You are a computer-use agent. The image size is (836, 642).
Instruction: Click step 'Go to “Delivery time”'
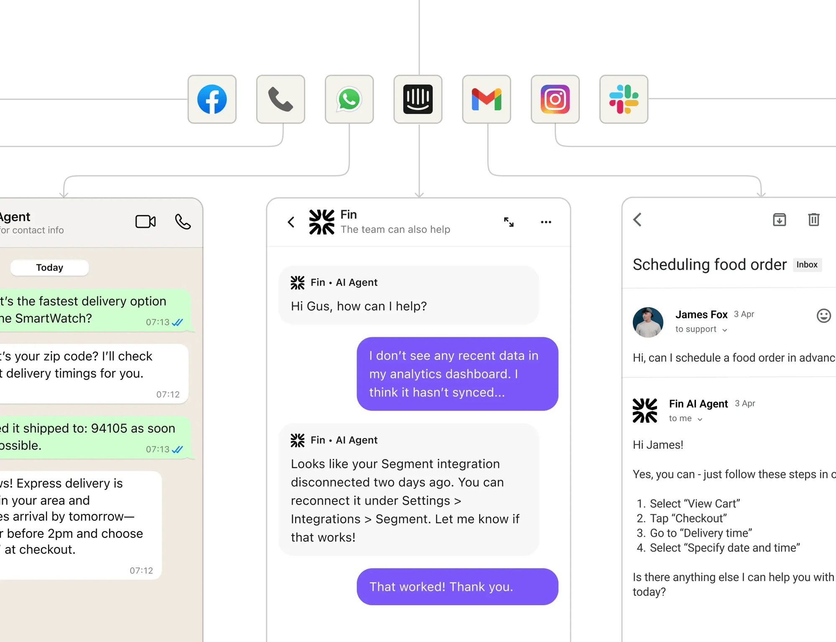pos(701,533)
